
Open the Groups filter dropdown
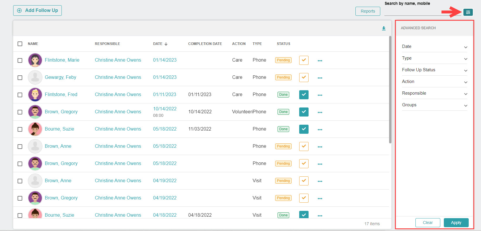(x=434, y=105)
